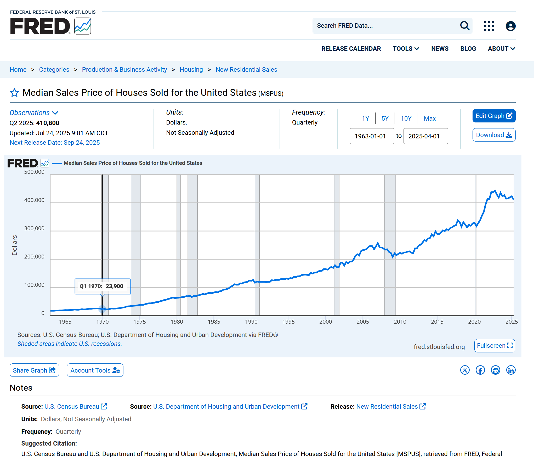The image size is (534, 461).
Task: Open the apps grid menu icon
Action: coord(489,26)
